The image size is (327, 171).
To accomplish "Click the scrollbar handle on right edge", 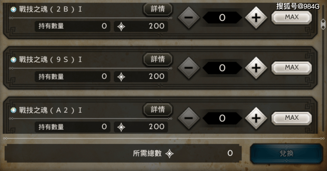I will (323, 24).
